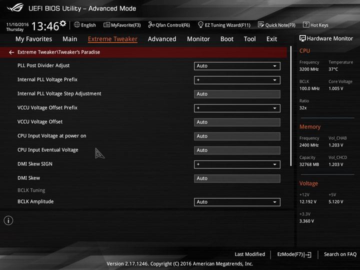Viewport: 360px width, 270px height.
Task: Click the English language globe icon
Action: 77,24
